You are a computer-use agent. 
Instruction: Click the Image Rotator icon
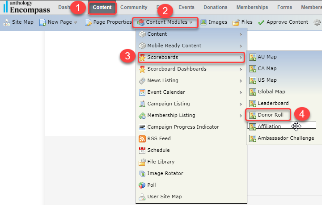click(142, 174)
